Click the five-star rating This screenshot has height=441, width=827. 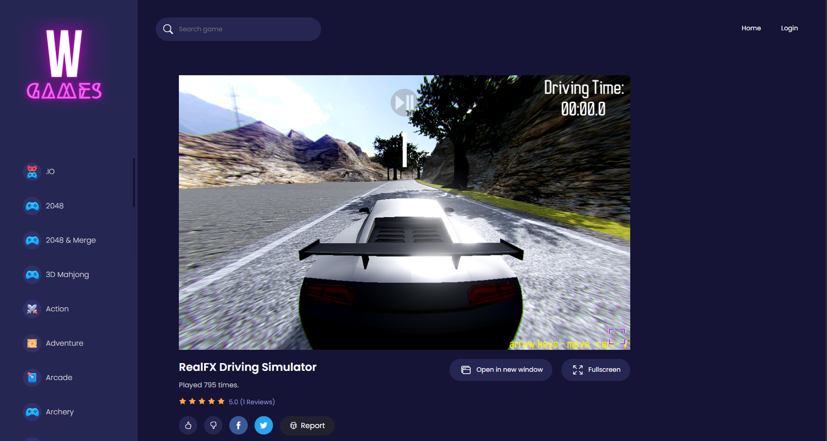[x=202, y=401]
